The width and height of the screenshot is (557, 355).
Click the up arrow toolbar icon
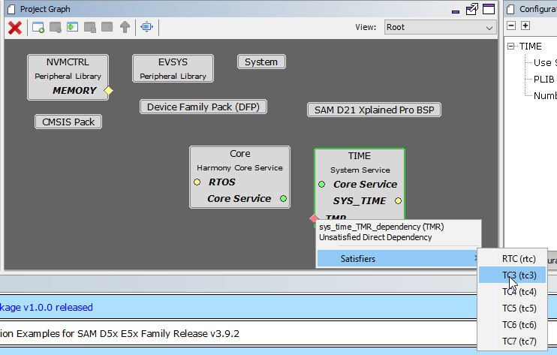125,27
